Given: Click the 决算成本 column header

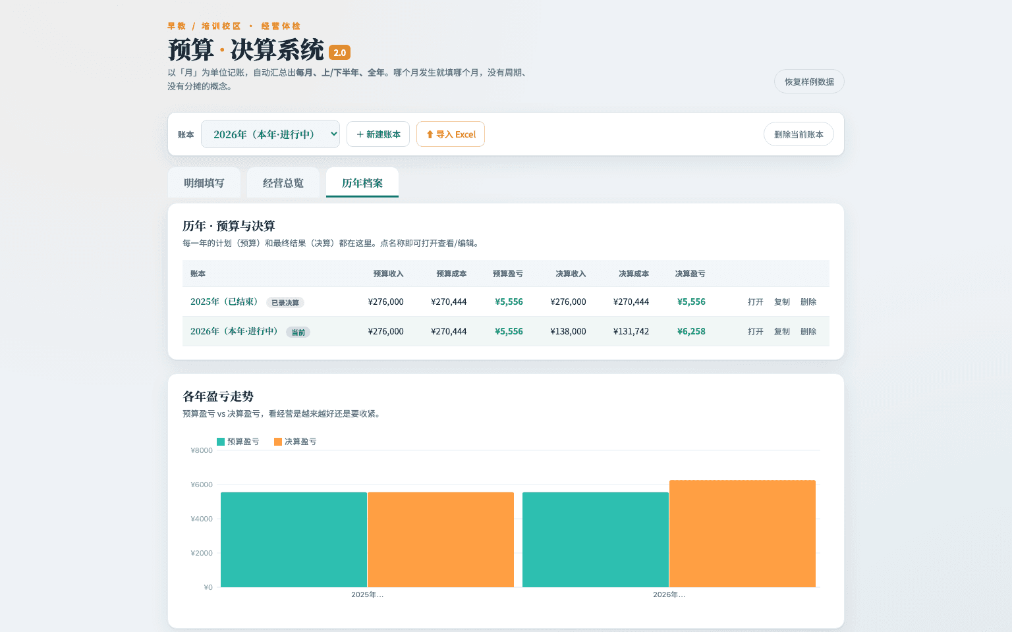Looking at the screenshot, I should 634,274.
